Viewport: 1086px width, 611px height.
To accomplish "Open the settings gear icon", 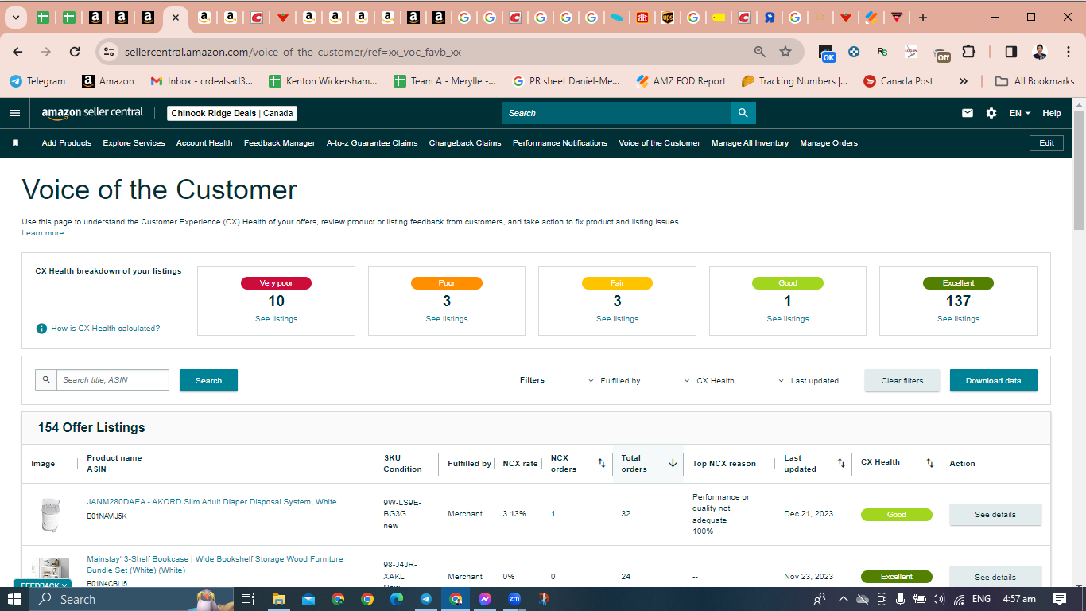I will pos(991,113).
